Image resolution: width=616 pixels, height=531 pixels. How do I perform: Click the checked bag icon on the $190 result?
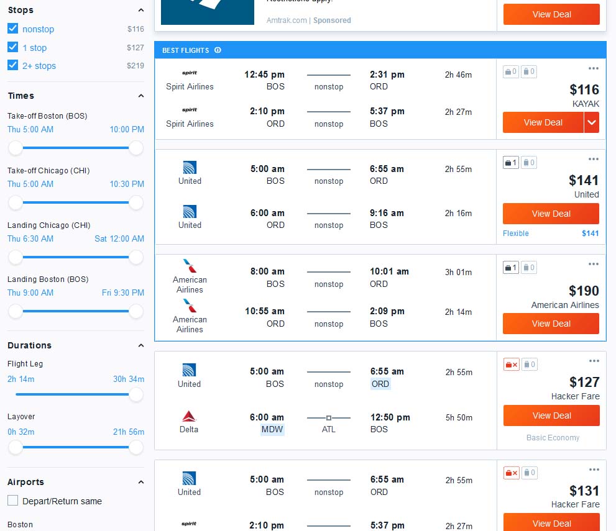pyautogui.click(x=528, y=267)
